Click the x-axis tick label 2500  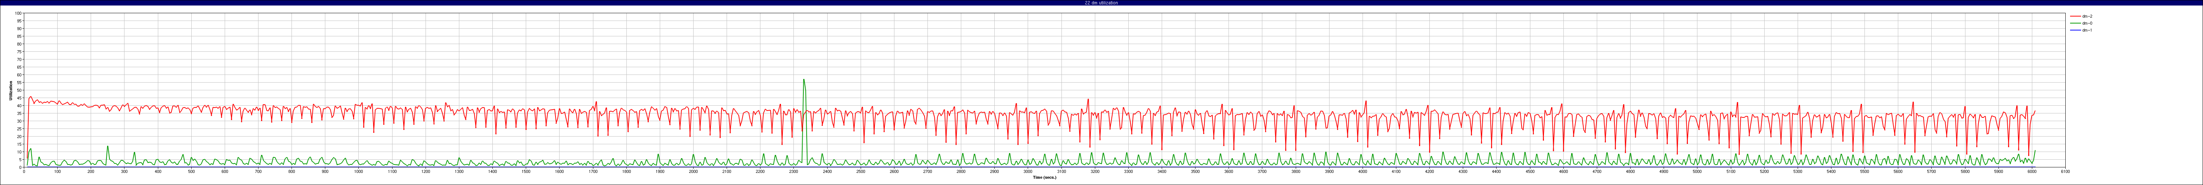(x=860, y=171)
